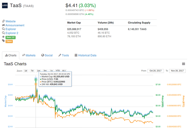Click the 4,052 BTC market cap value
Screen dimensions: 196x128
73,33
